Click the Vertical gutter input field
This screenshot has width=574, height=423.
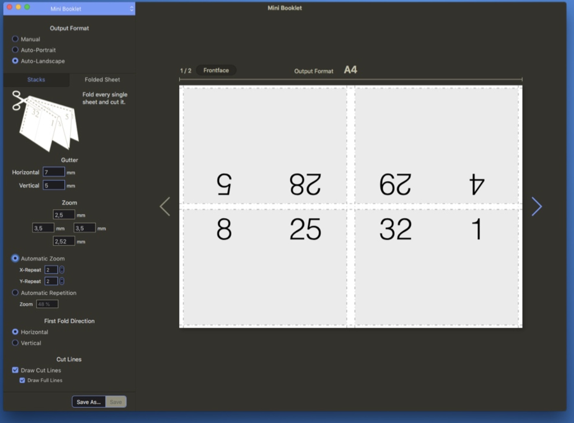(54, 185)
